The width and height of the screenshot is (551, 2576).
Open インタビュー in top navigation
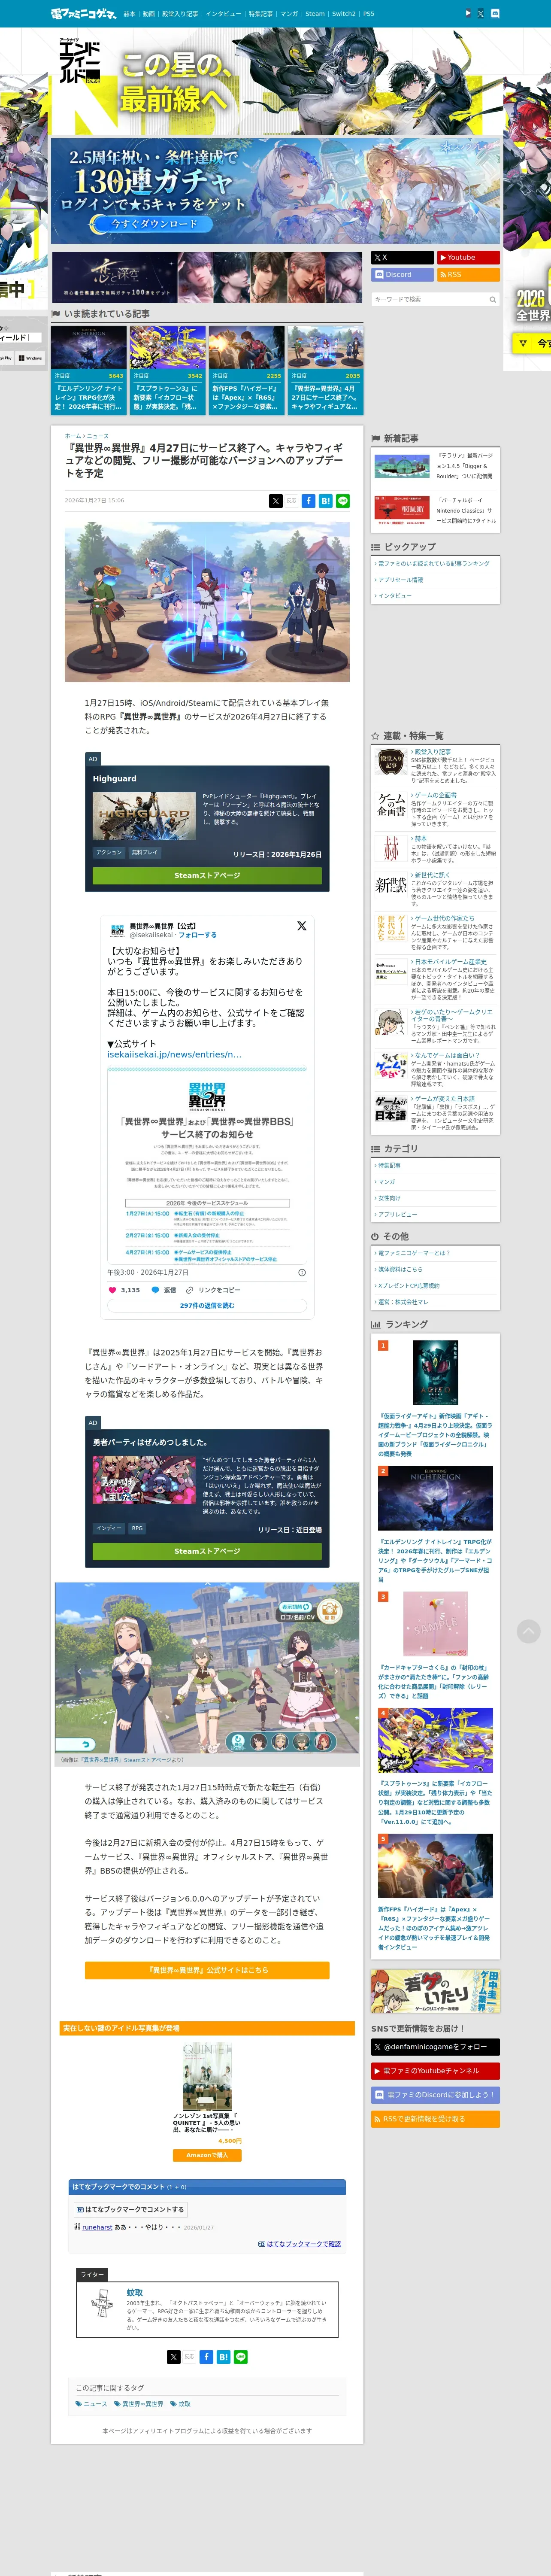223,14
